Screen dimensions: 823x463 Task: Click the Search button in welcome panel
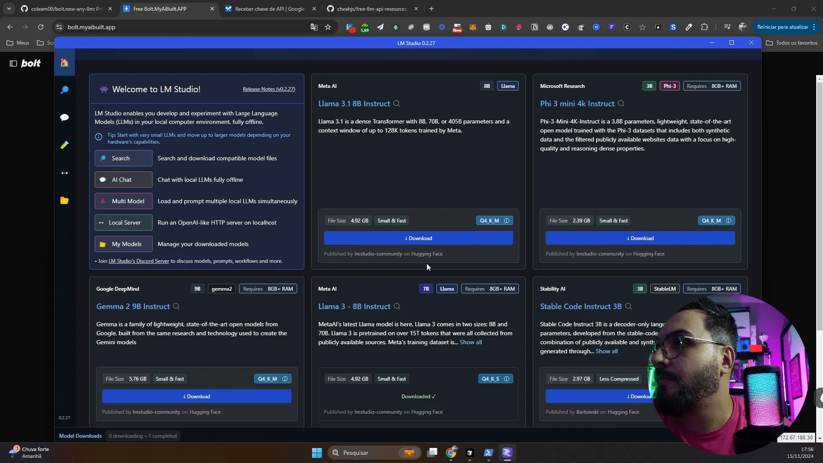[x=123, y=158]
